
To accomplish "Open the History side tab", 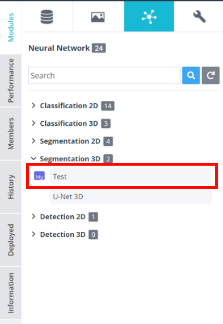I will click(11, 187).
